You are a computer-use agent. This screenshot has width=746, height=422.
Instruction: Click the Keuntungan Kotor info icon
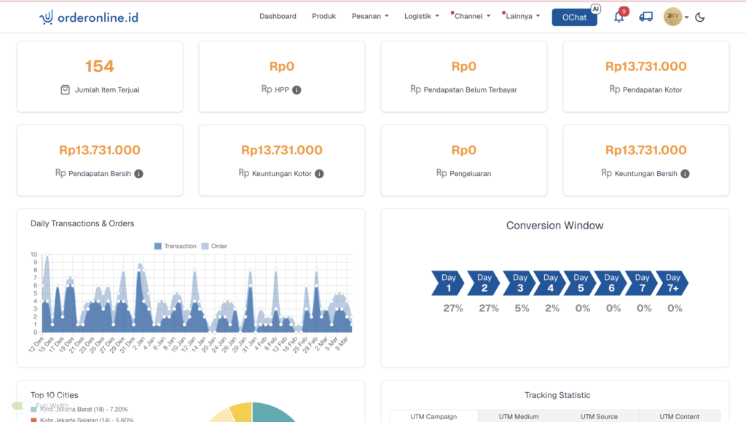tap(319, 174)
